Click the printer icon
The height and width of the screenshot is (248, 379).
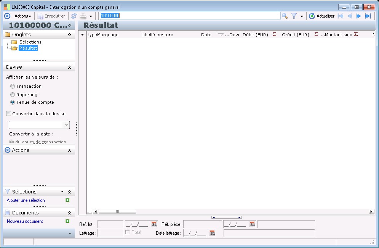click(83, 16)
